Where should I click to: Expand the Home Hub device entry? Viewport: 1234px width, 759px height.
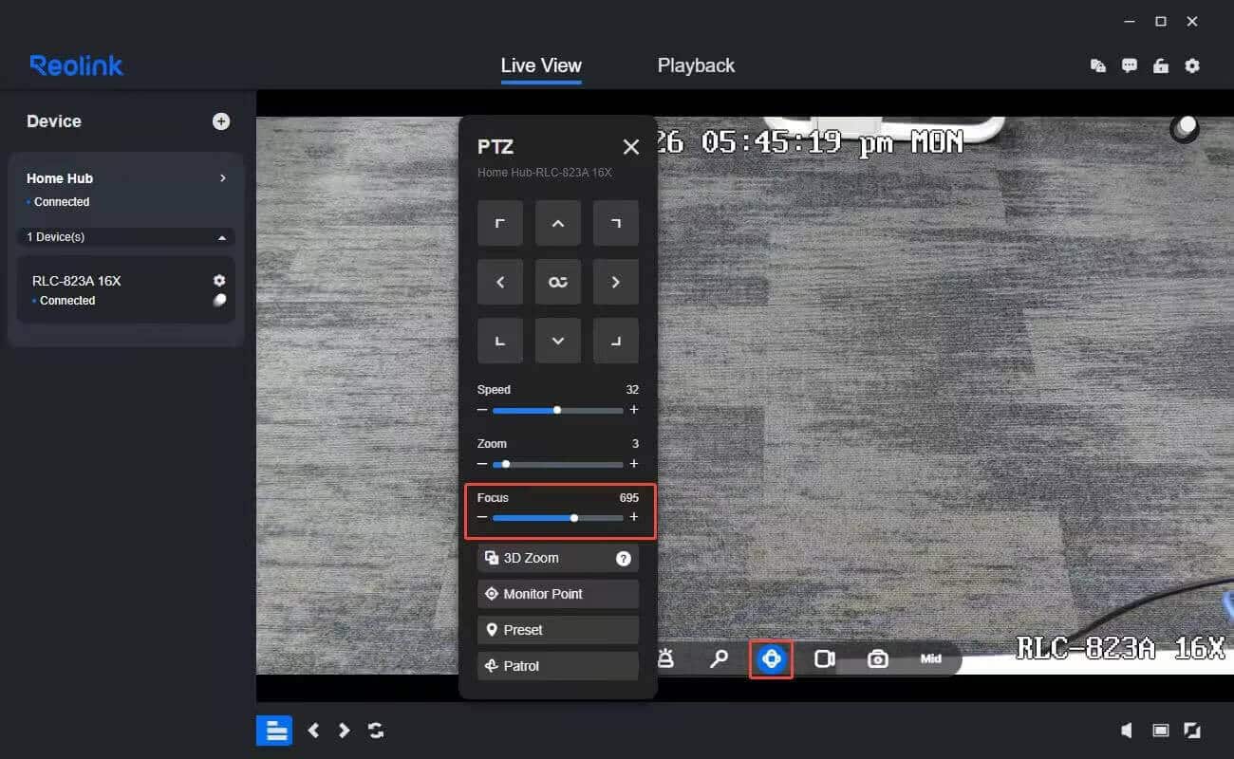pyautogui.click(x=222, y=178)
